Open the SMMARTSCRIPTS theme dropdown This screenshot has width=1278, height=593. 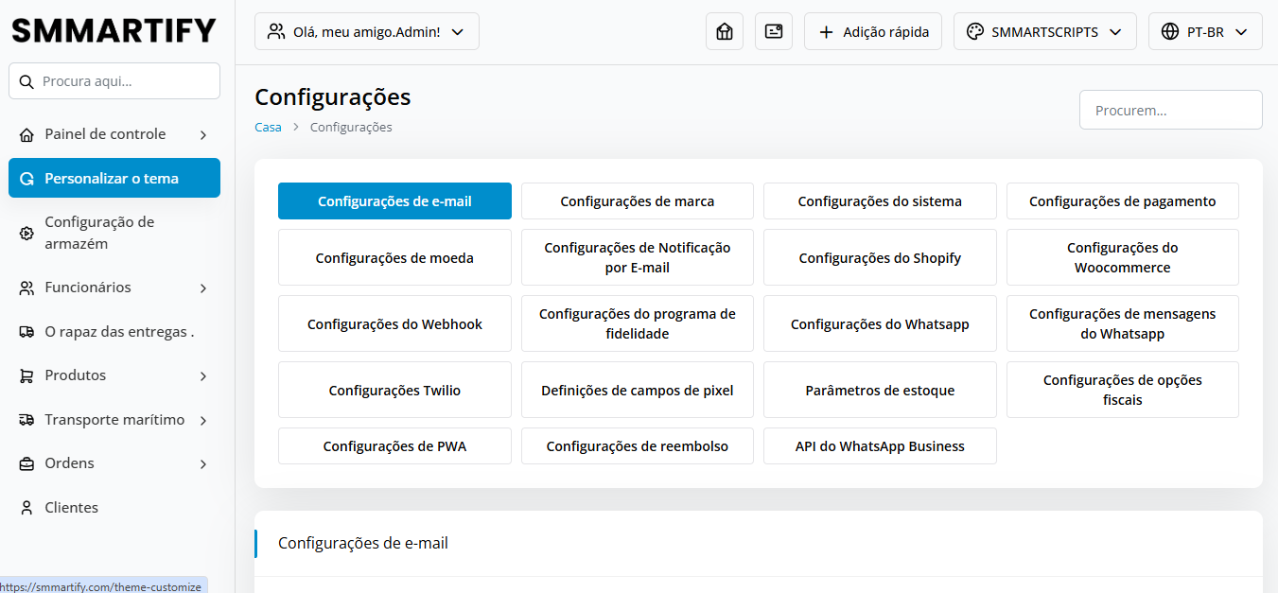[1044, 31]
